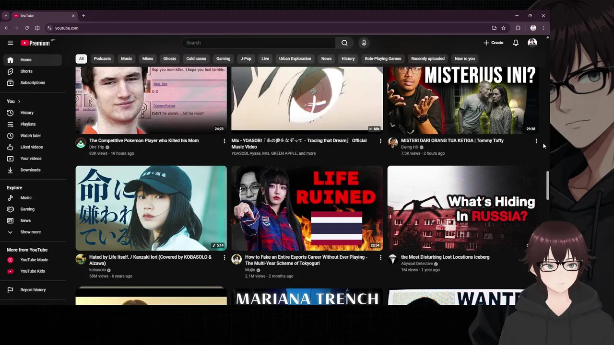Viewport: 614px width, 345px height.
Task: Open Music under Explore
Action: click(x=33, y=198)
